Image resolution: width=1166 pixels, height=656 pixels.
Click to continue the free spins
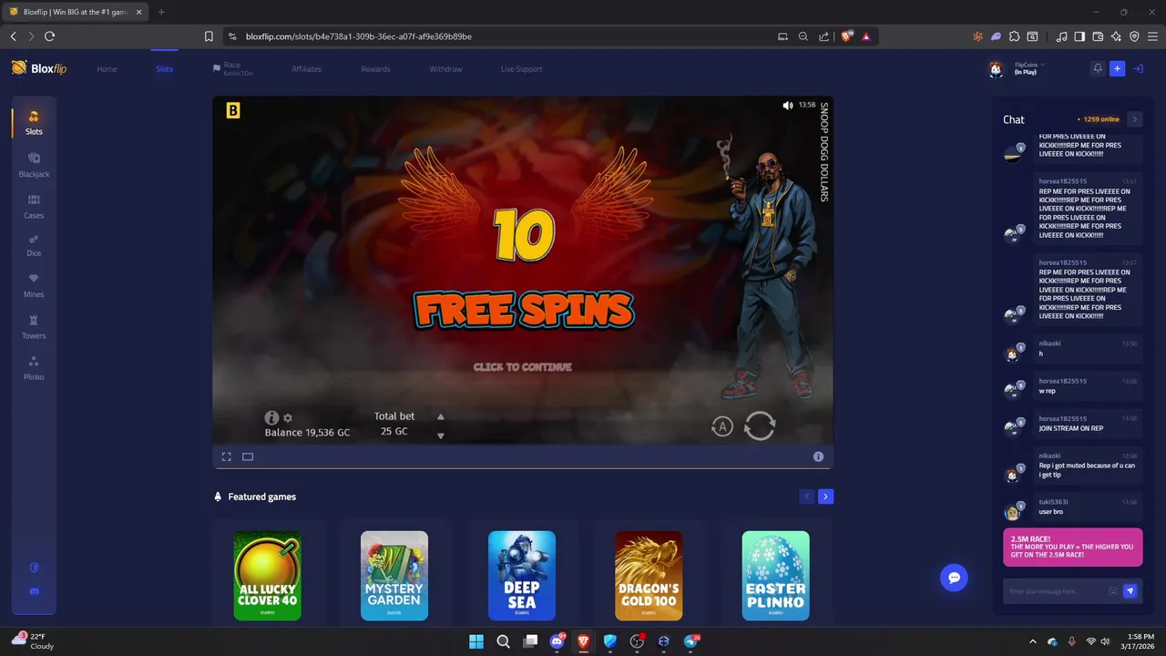coord(523,367)
